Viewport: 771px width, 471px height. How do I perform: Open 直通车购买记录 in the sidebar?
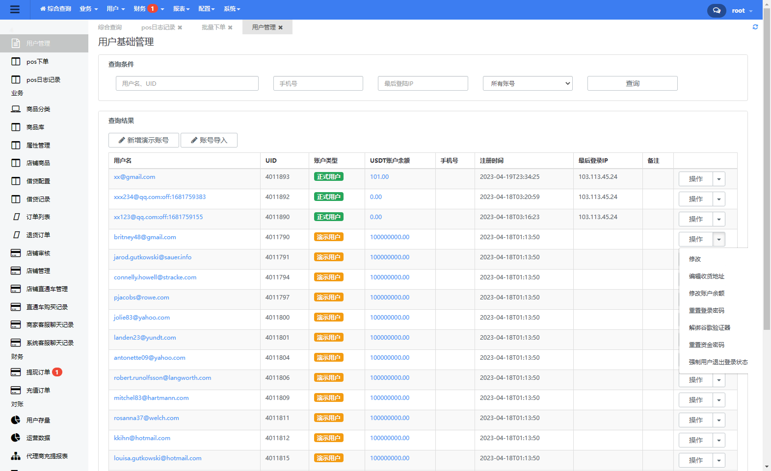point(44,307)
